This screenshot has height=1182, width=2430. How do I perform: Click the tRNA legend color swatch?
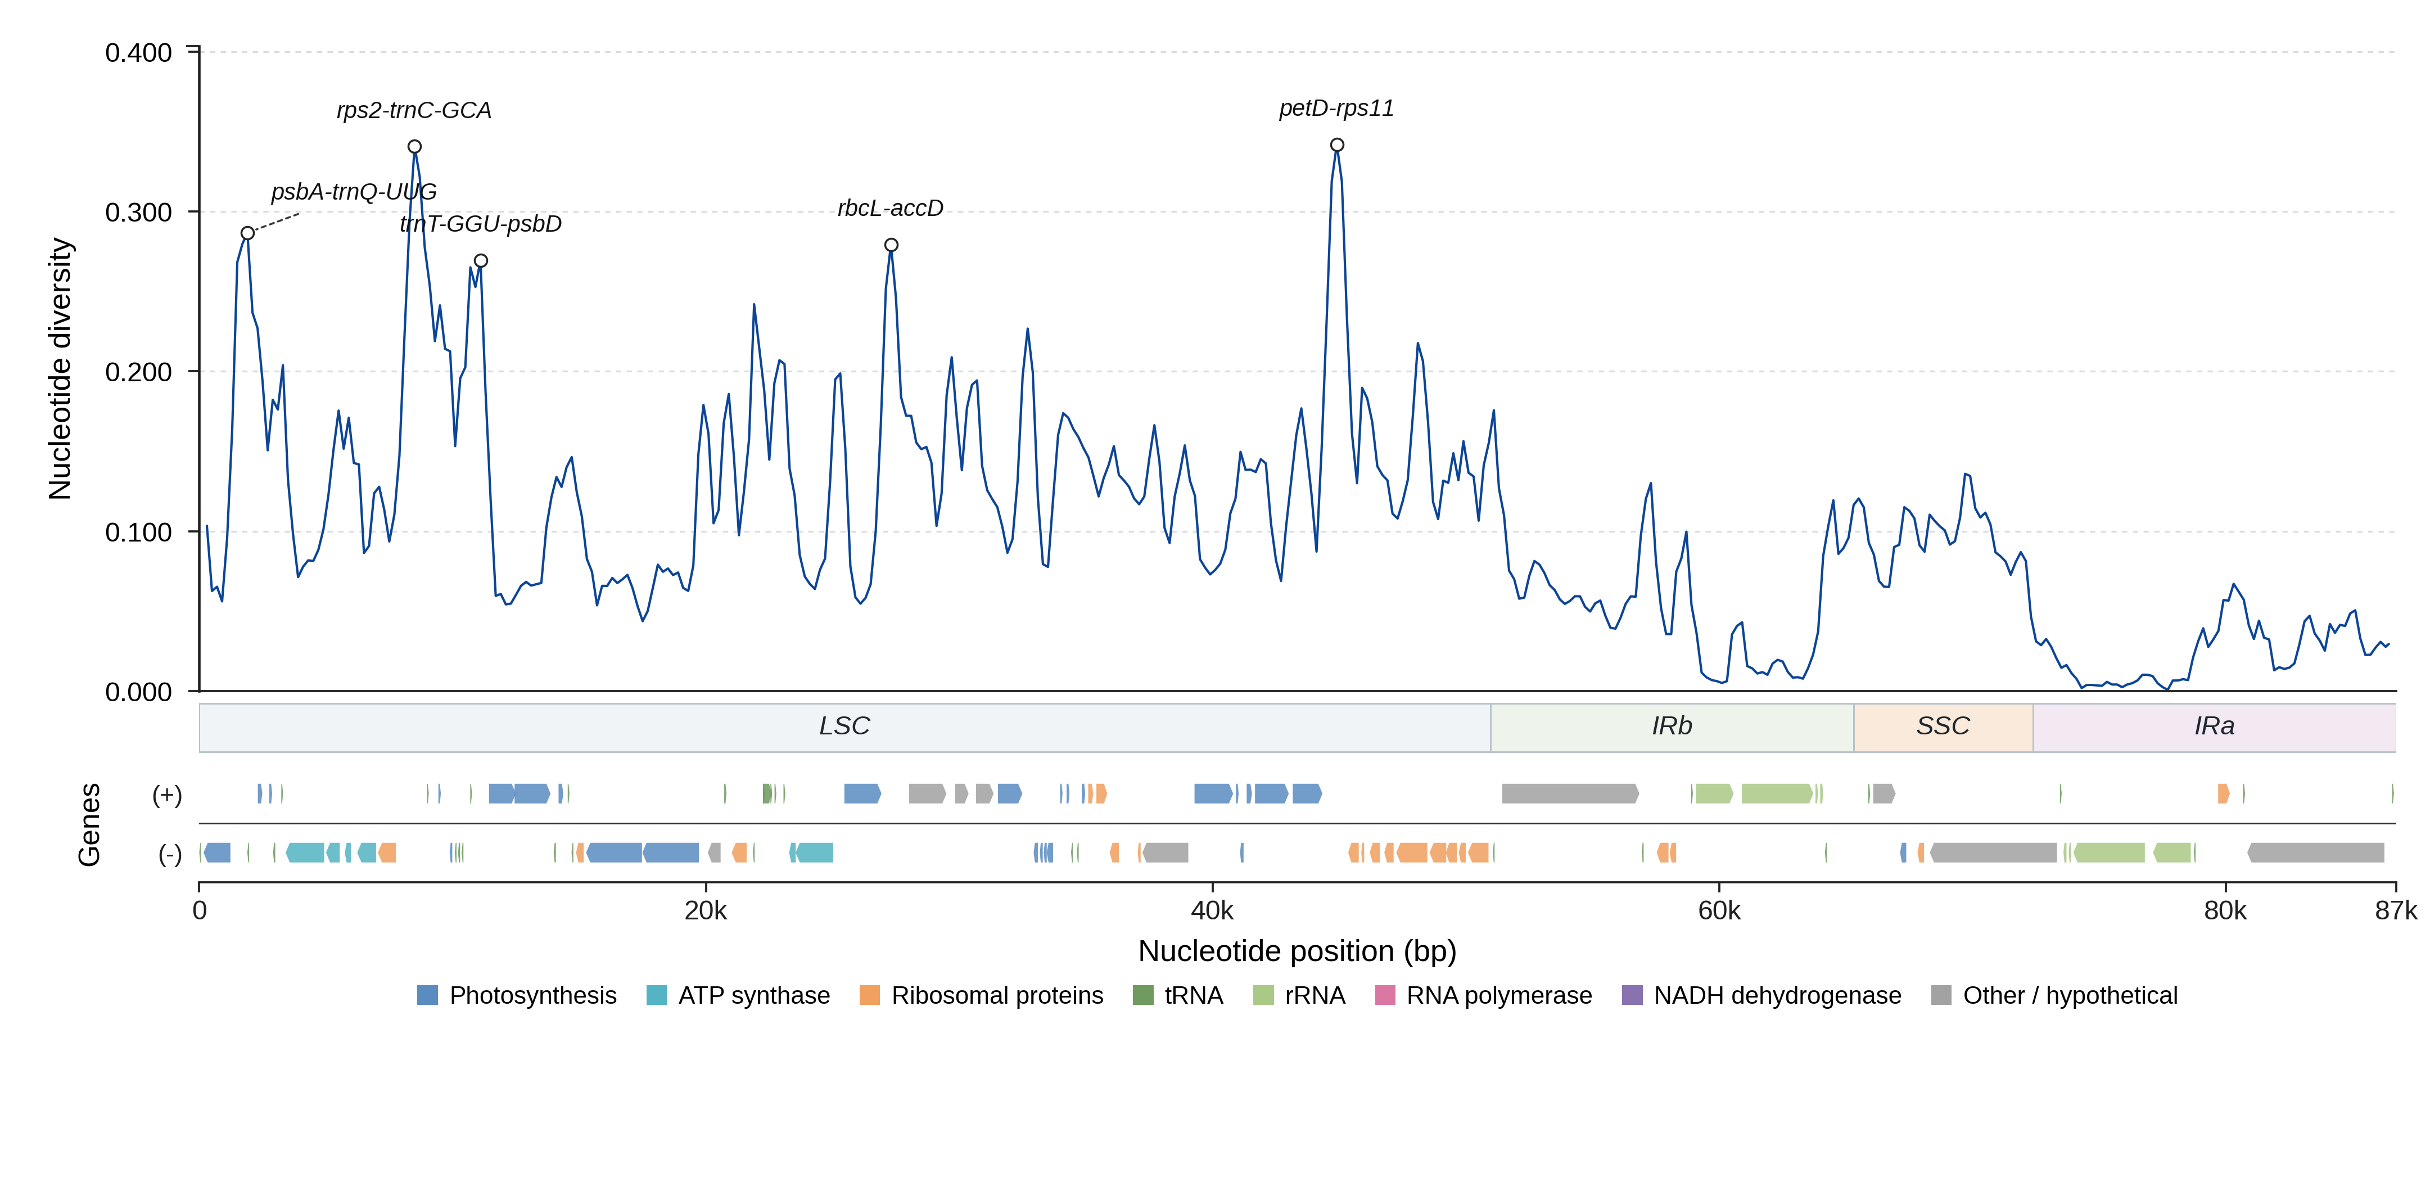click(x=1142, y=995)
